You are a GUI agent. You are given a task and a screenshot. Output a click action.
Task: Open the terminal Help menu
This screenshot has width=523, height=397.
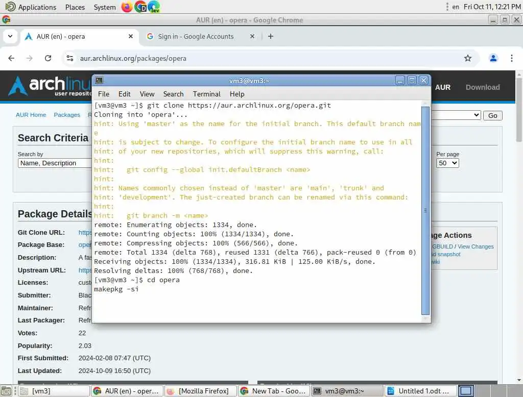237,94
